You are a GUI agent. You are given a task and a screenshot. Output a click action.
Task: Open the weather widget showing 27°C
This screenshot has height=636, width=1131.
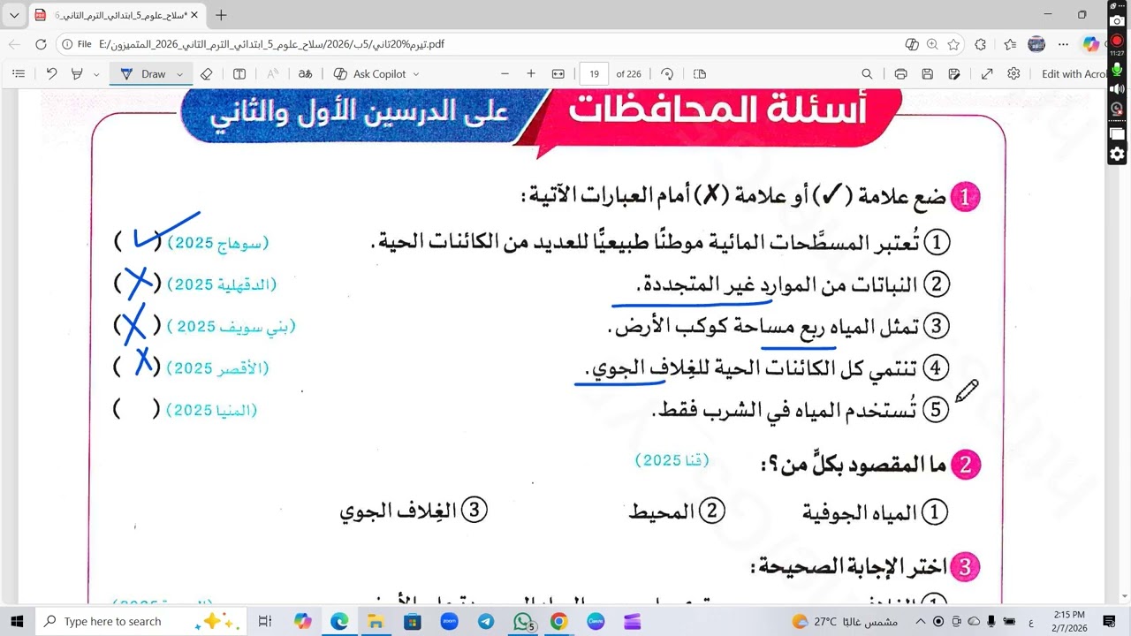[x=845, y=622]
